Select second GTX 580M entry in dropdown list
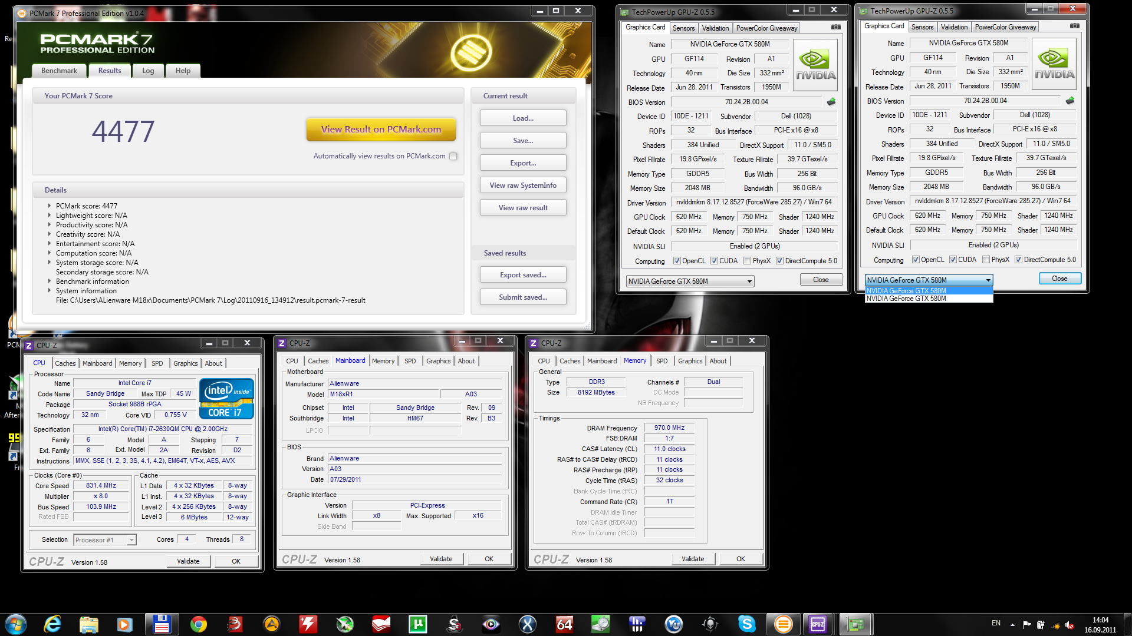 (929, 299)
